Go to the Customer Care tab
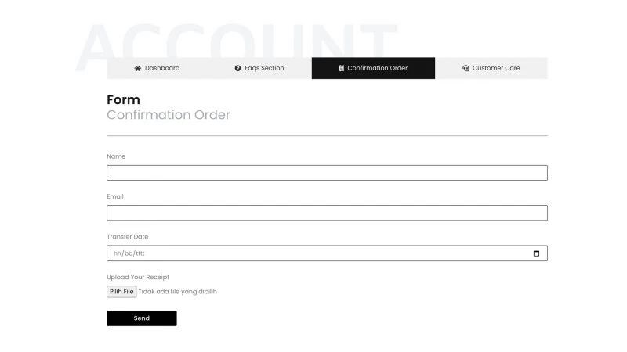Viewport: 627px width, 352px height. coord(496,68)
